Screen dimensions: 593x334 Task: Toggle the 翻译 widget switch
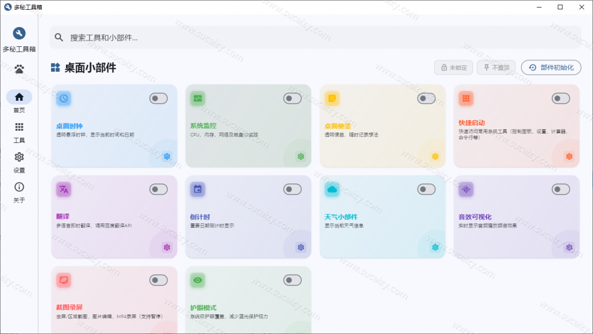(159, 189)
